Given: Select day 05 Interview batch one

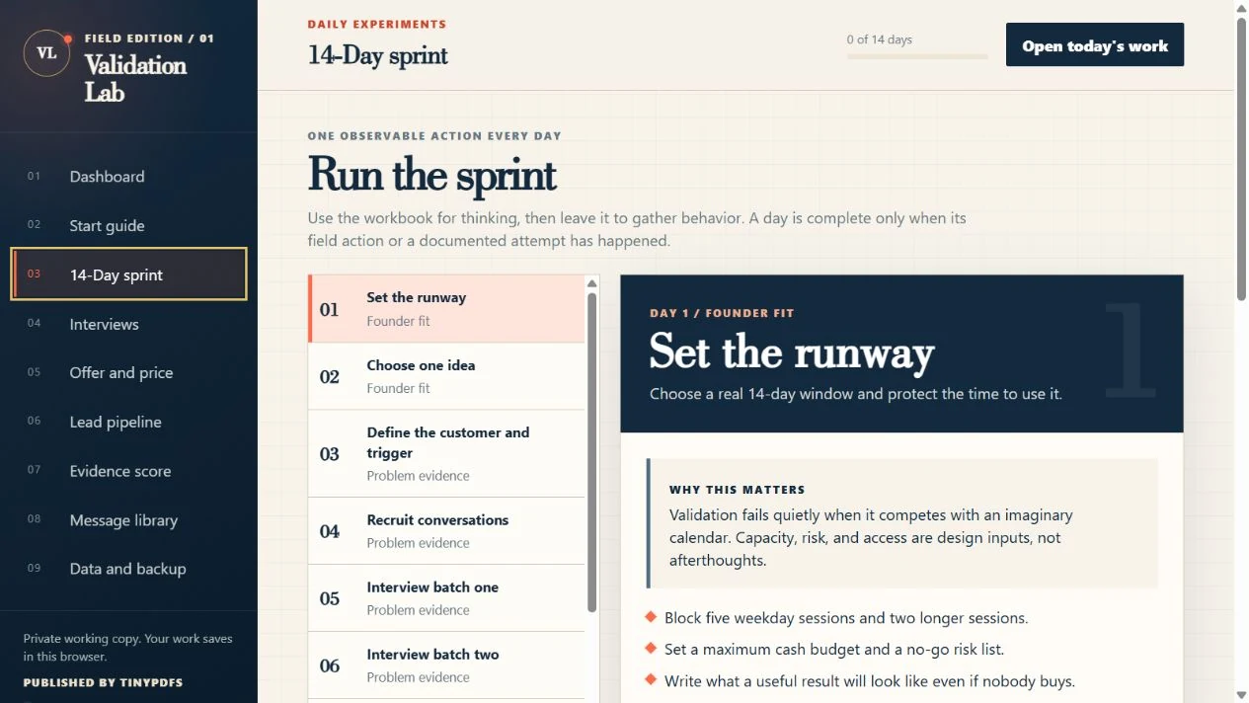Looking at the screenshot, I should (x=446, y=598).
